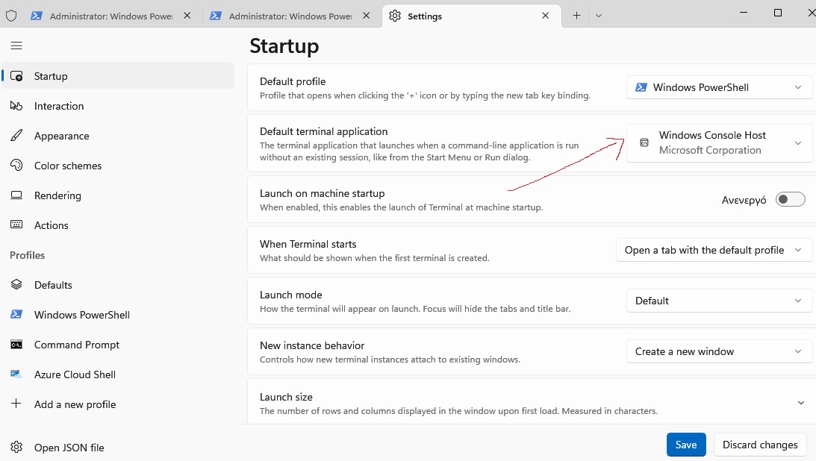This screenshot has height=461, width=816.
Task: Open a new tab with plus button
Action: [576, 16]
